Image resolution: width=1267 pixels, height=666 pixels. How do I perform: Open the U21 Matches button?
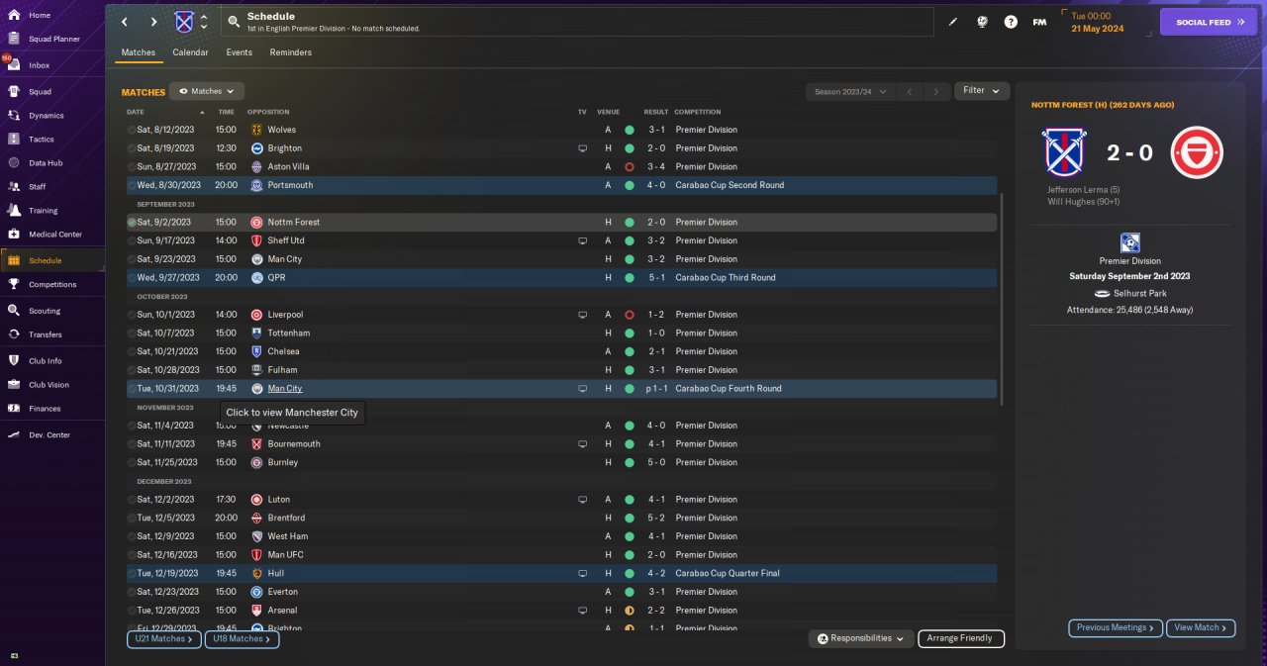163,639
